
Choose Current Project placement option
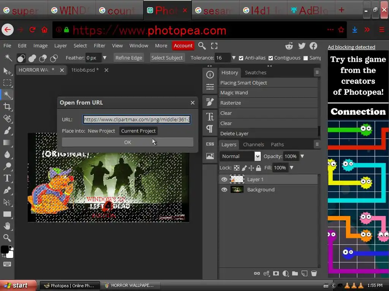(138, 131)
